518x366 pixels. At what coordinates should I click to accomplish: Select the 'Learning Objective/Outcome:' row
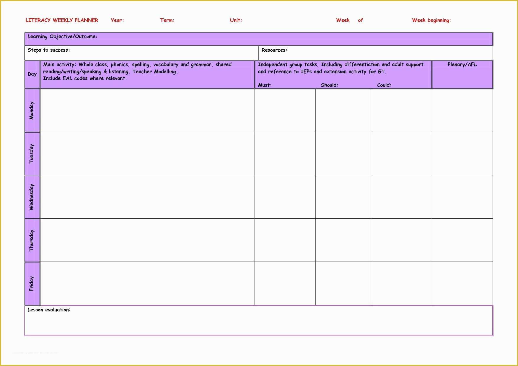pyautogui.click(x=258, y=39)
